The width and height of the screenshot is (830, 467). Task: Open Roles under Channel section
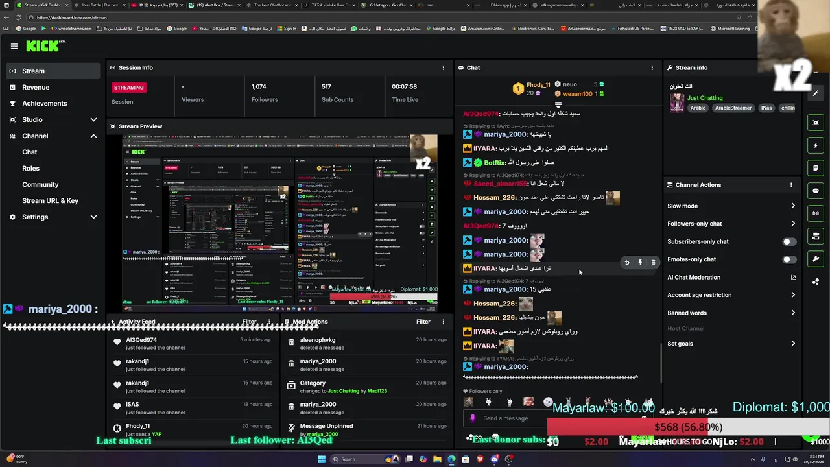tap(30, 169)
